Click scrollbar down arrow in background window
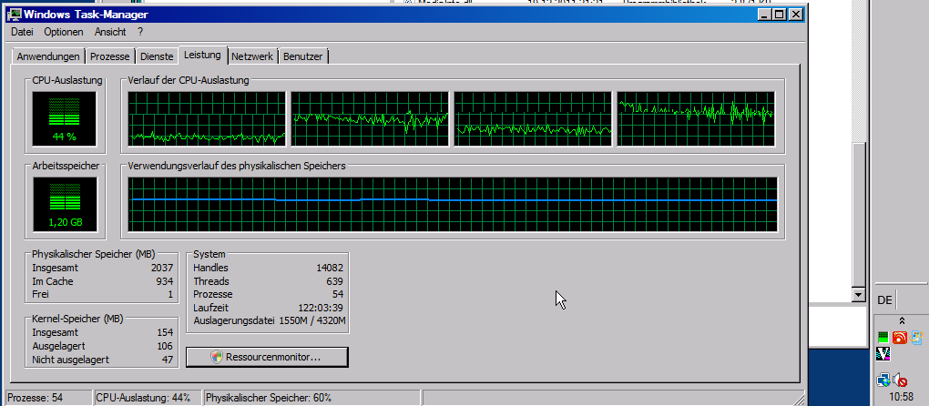 click(859, 295)
